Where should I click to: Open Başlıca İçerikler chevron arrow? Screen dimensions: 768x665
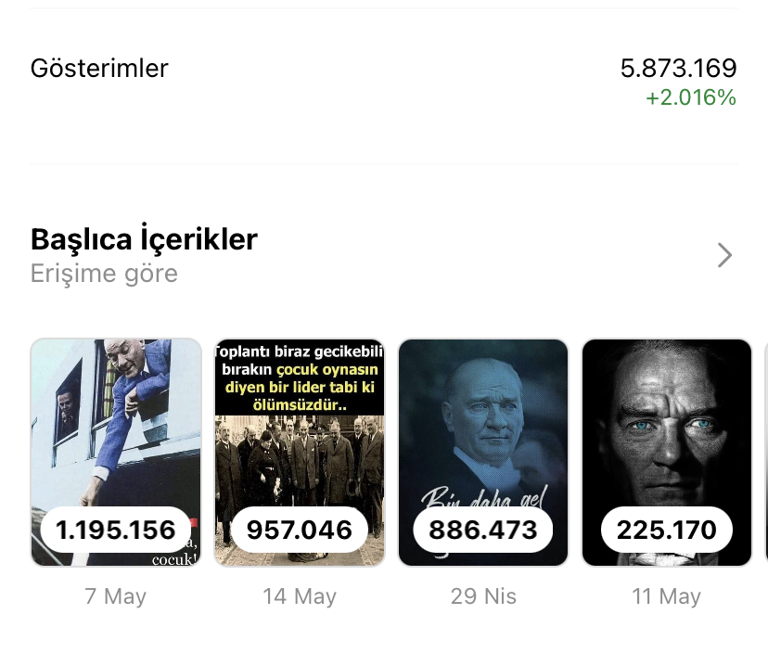pyautogui.click(x=724, y=255)
